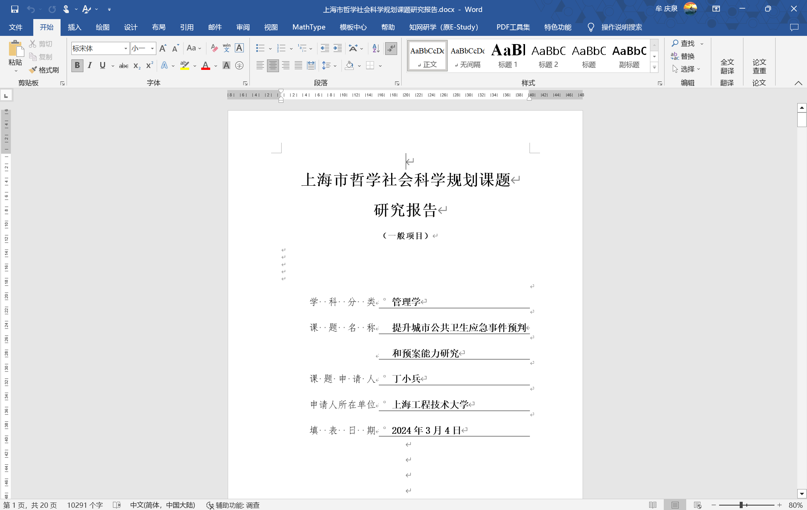Viewport: 807px width, 510px height.
Task: Open the change case (Aa) dropdown
Action: coord(194,48)
